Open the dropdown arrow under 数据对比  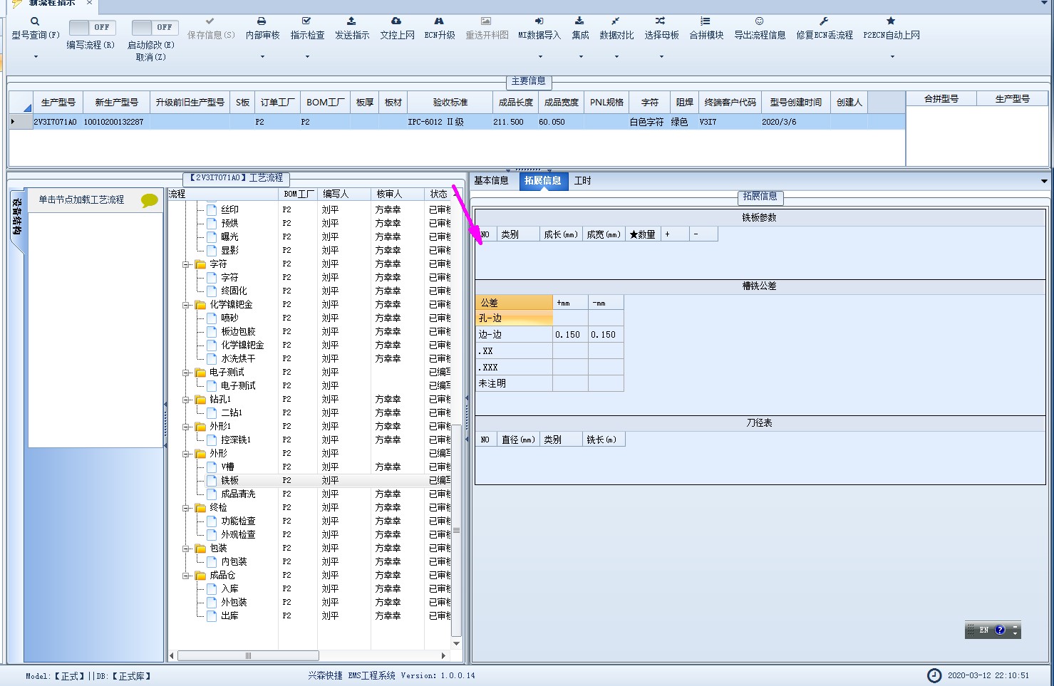(616, 57)
